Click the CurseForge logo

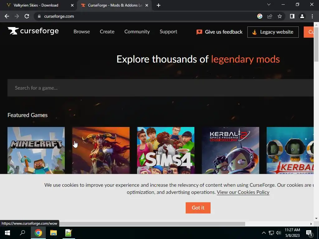pyautogui.click(x=33, y=31)
